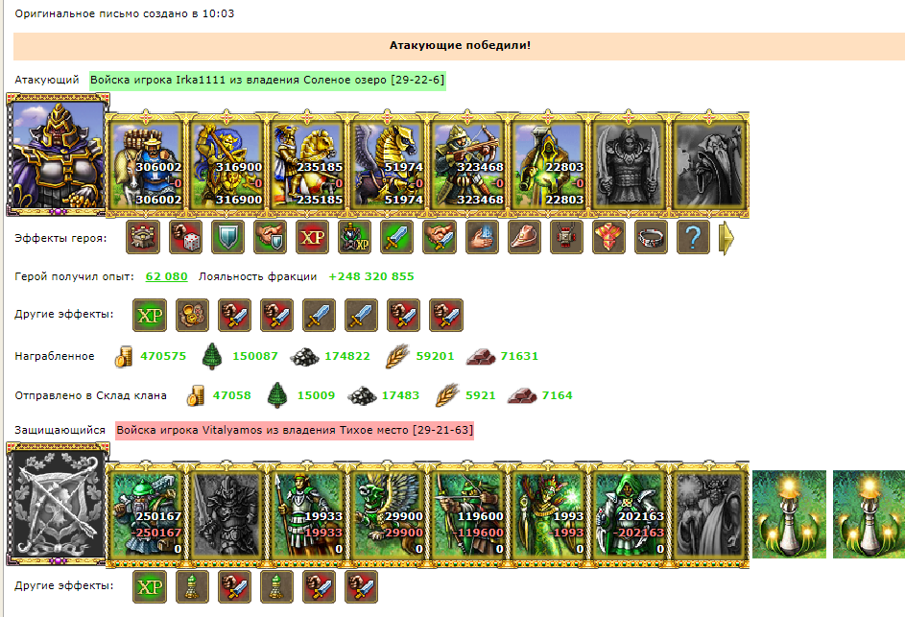The width and height of the screenshot is (905, 617).
Task: Click the first glowing tower defense icon
Action: click(789, 513)
